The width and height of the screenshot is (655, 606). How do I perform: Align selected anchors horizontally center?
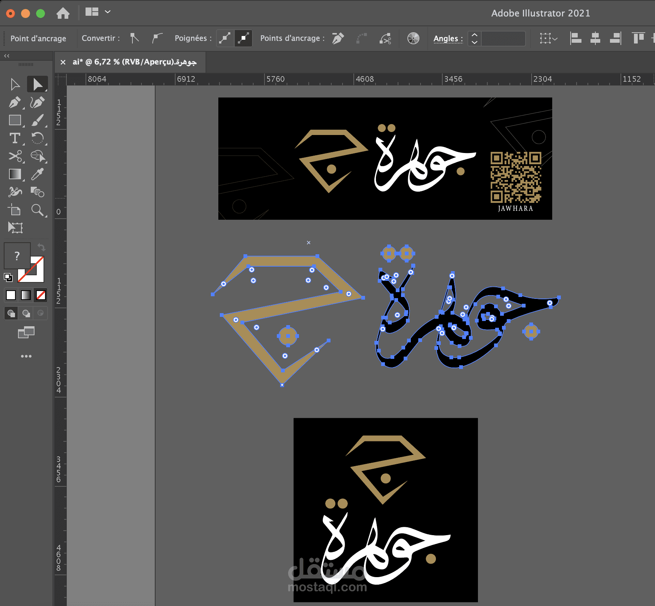pos(595,38)
